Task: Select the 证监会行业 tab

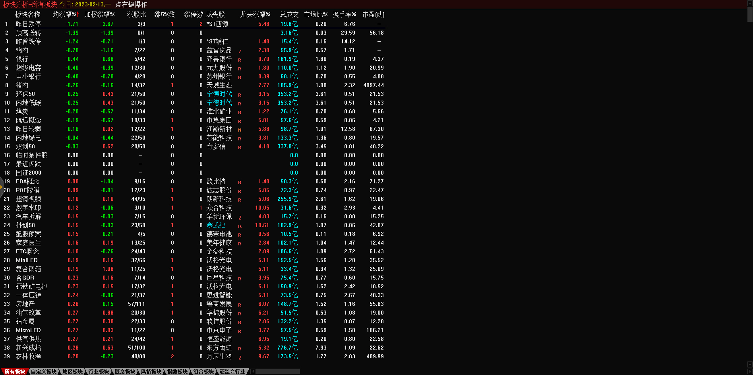Action: click(232, 371)
